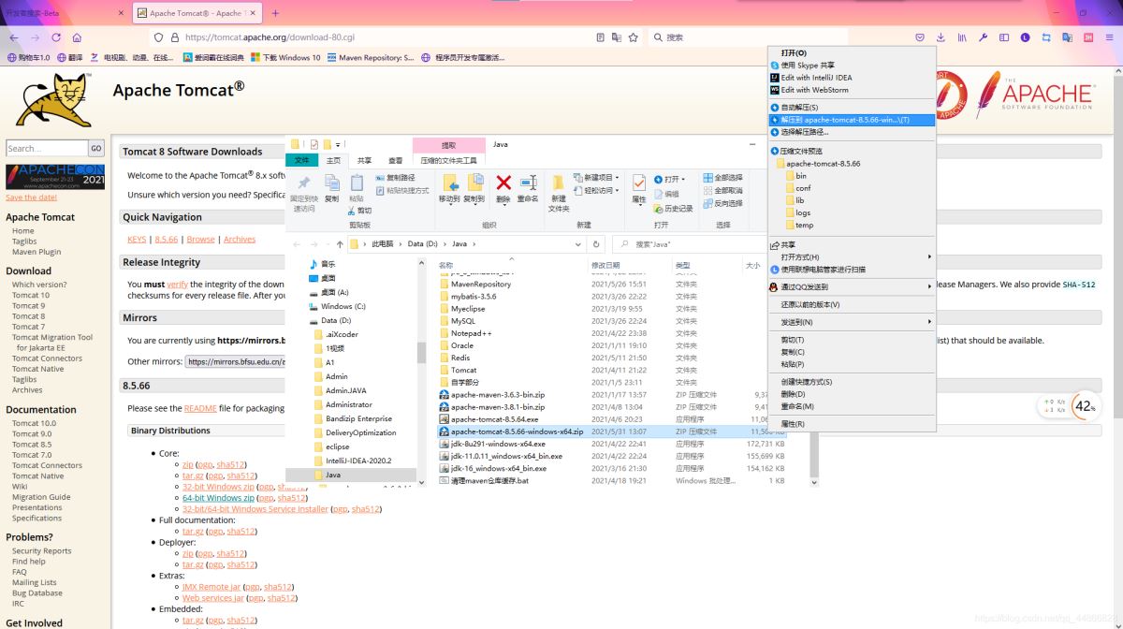Image resolution: width=1123 pixels, height=629 pixels.
Task: Click the 64-bit Windows zip link
Action: [x=218, y=498]
